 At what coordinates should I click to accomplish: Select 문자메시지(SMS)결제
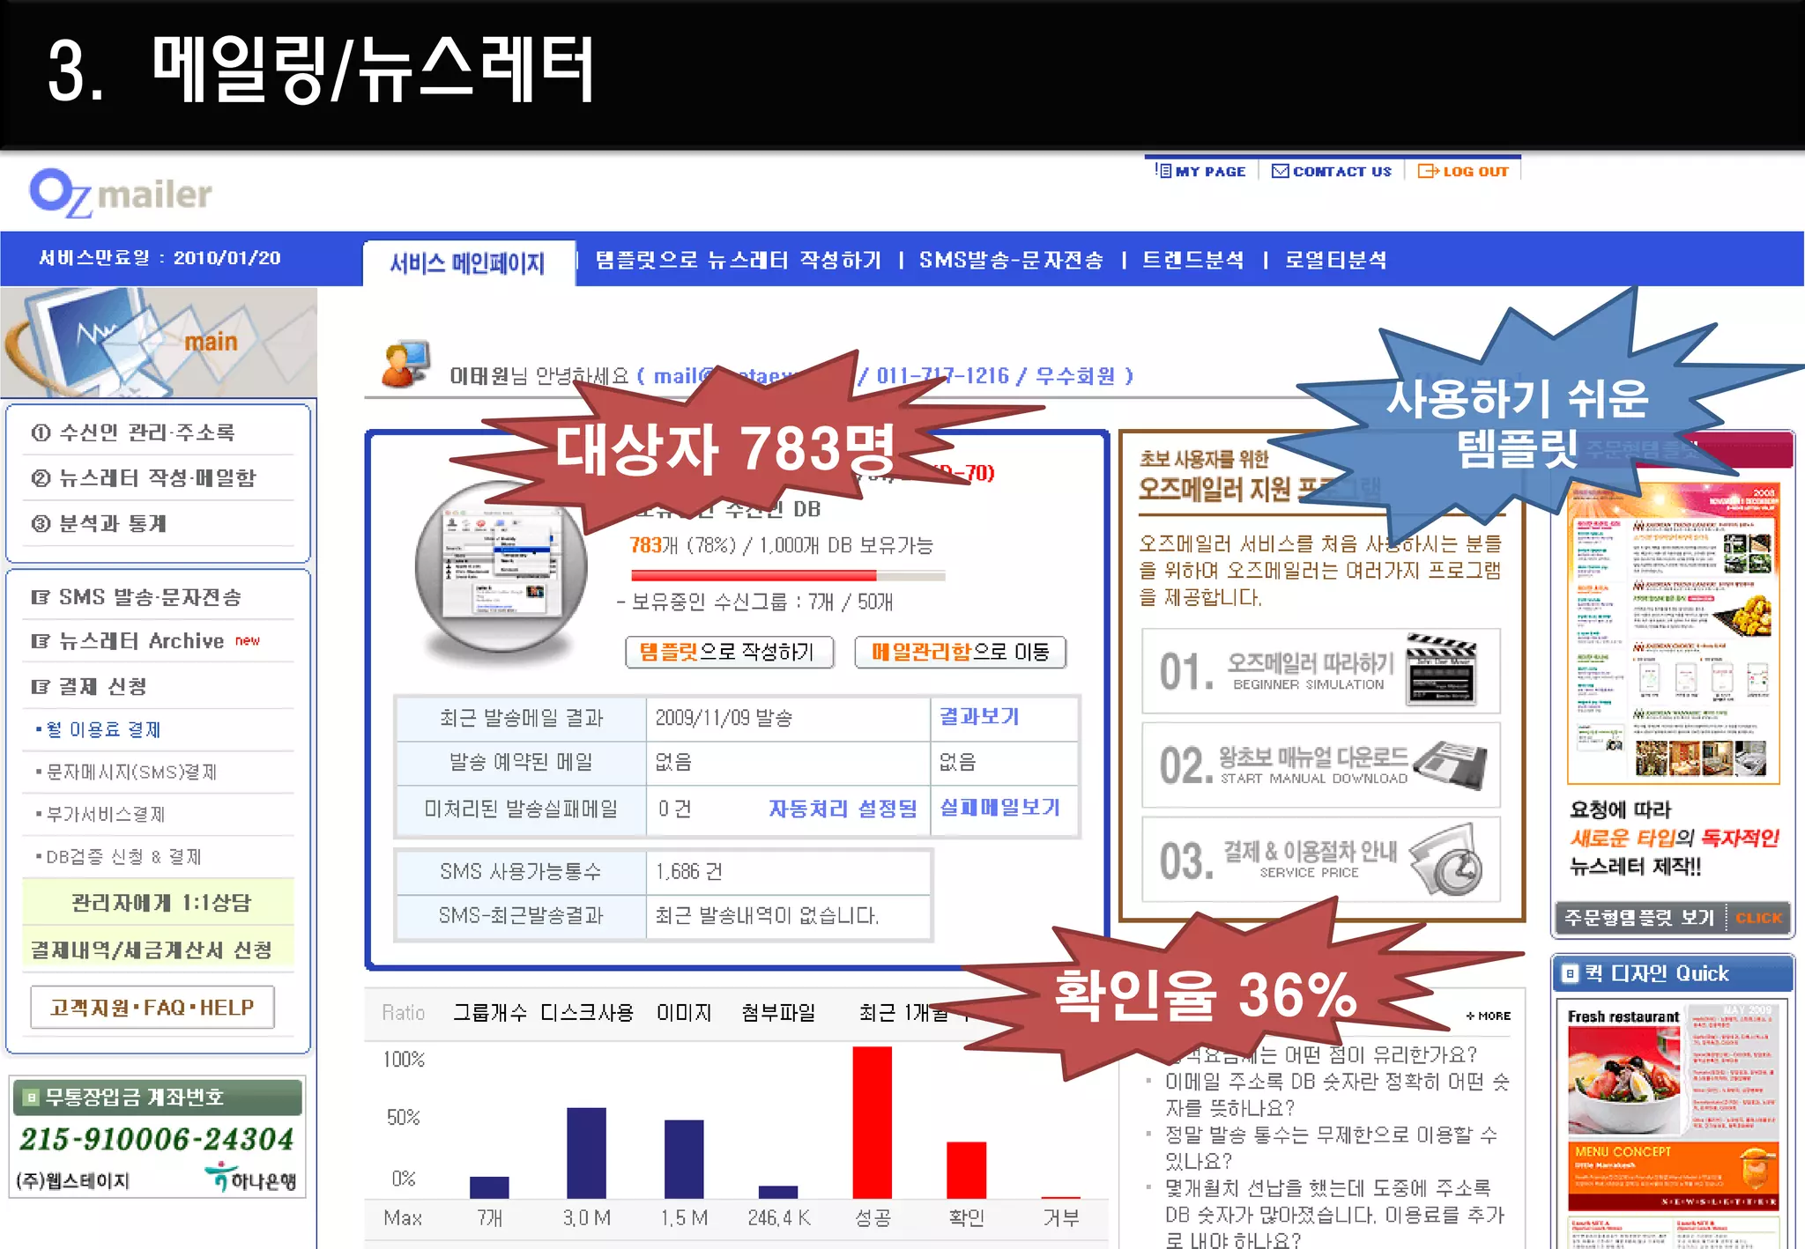tap(126, 772)
